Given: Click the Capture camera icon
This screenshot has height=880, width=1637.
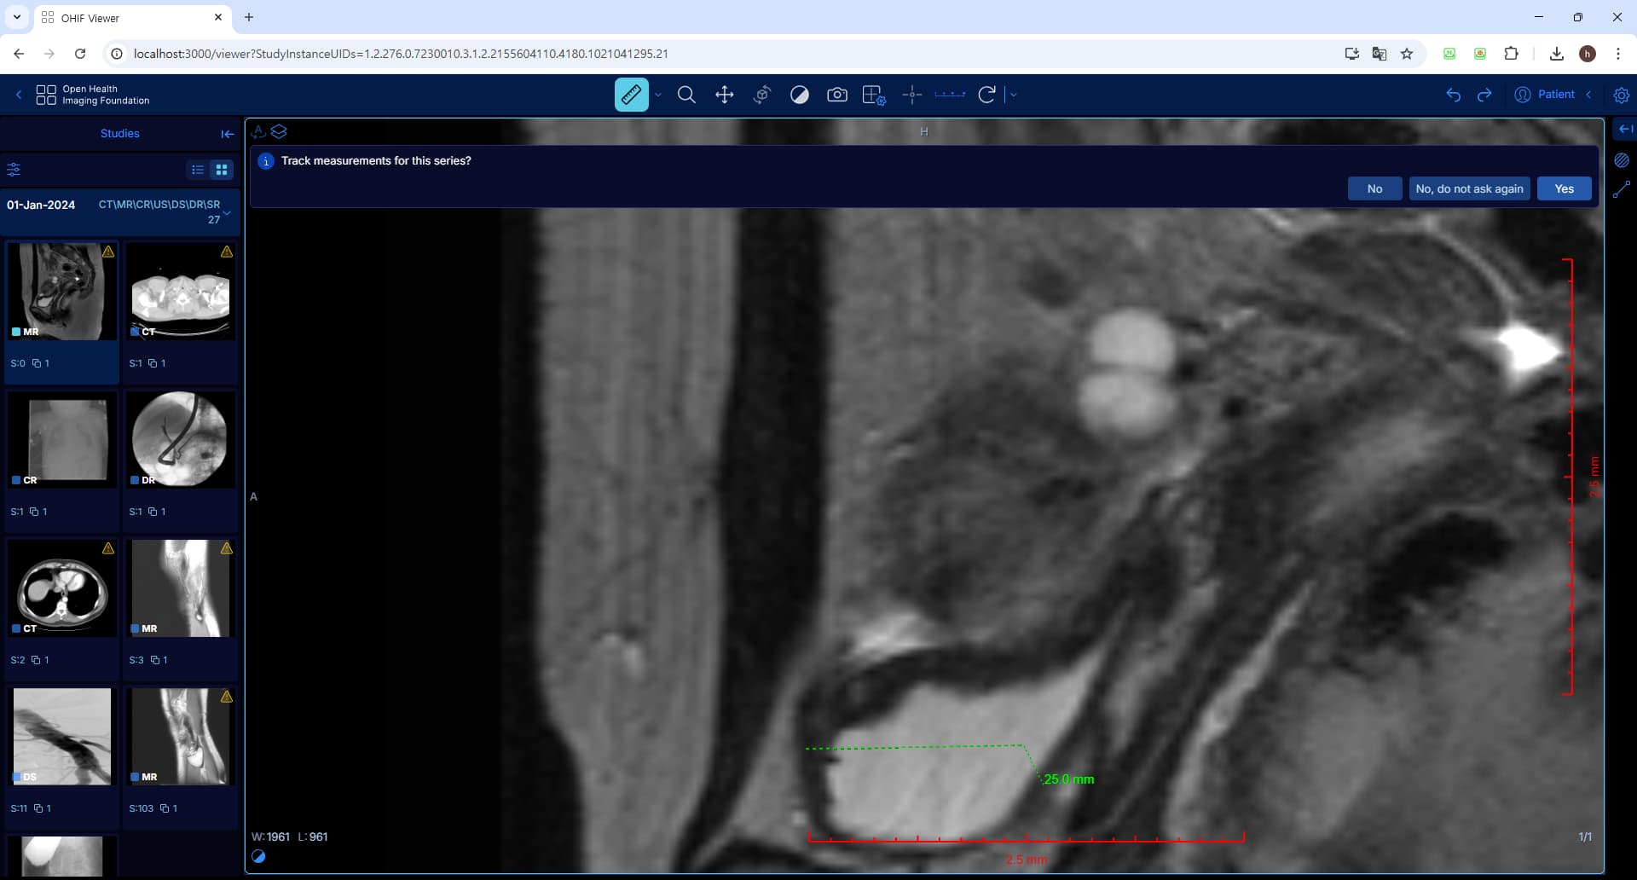Looking at the screenshot, I should tap(836, 95).
